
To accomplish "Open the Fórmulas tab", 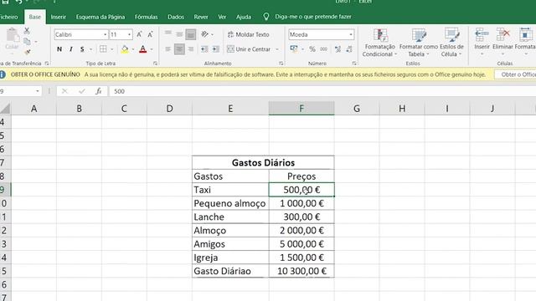I will 146,17.
